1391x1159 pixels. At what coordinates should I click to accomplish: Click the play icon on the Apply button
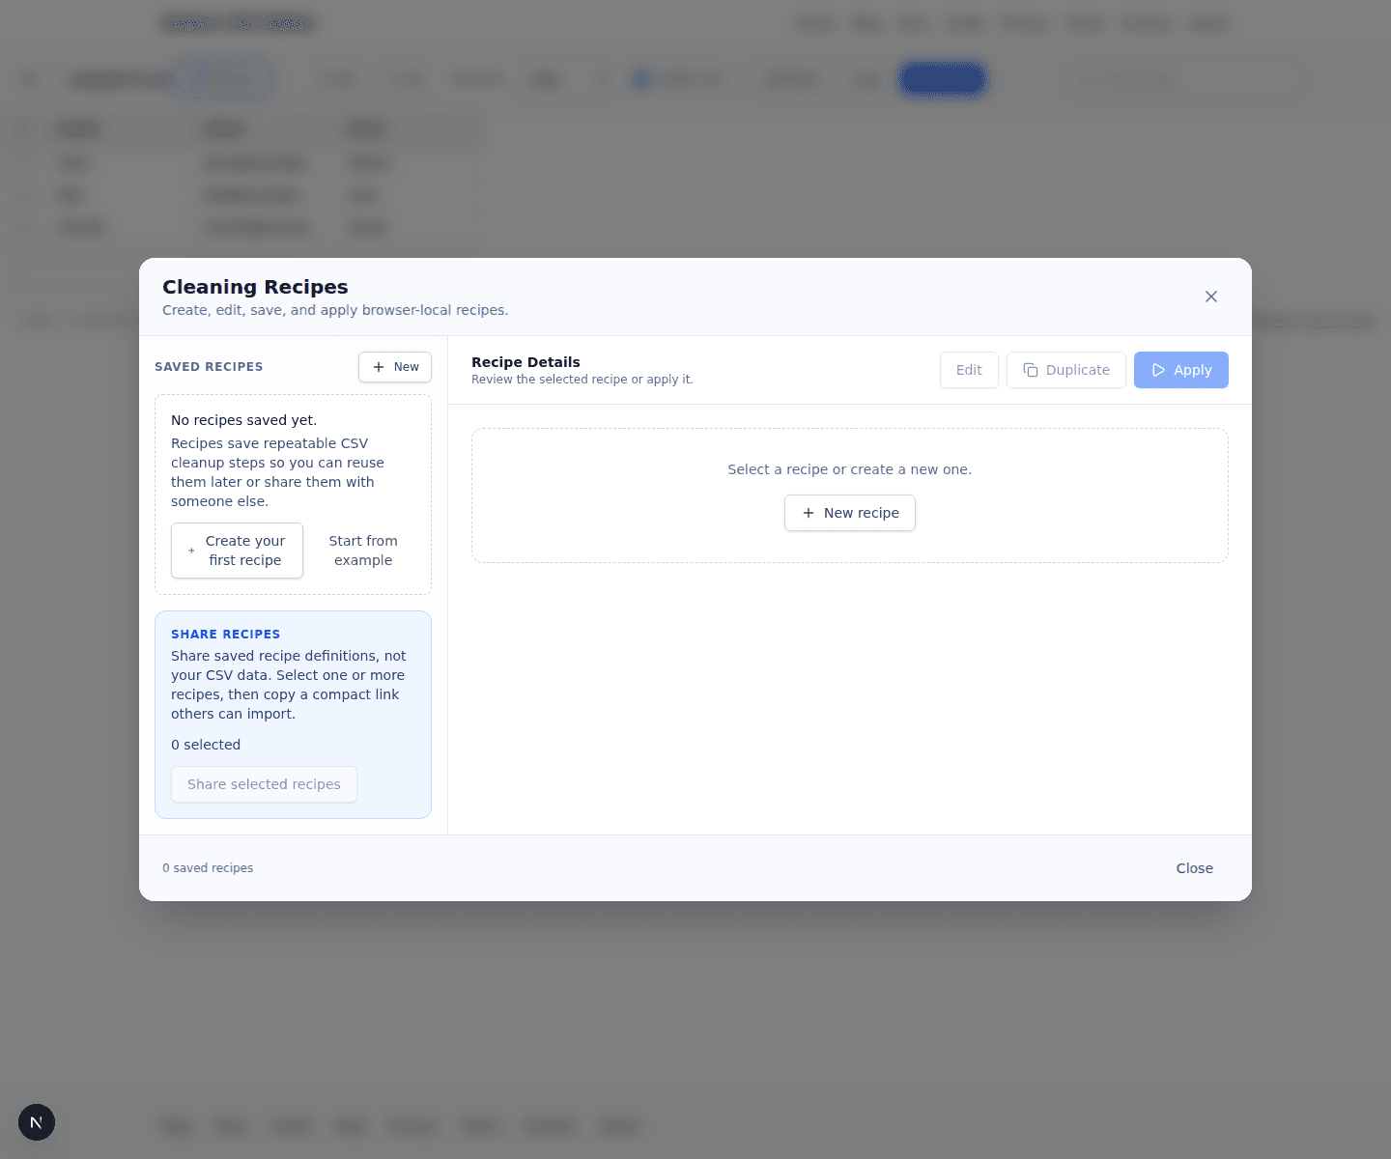1158,370
